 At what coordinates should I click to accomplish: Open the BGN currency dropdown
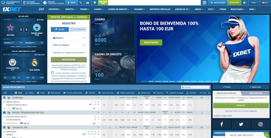(69, 45)
